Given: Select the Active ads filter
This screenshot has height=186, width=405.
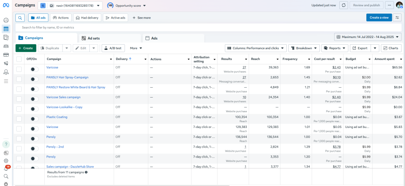Looking at the screenshot, I should [115, 17].
